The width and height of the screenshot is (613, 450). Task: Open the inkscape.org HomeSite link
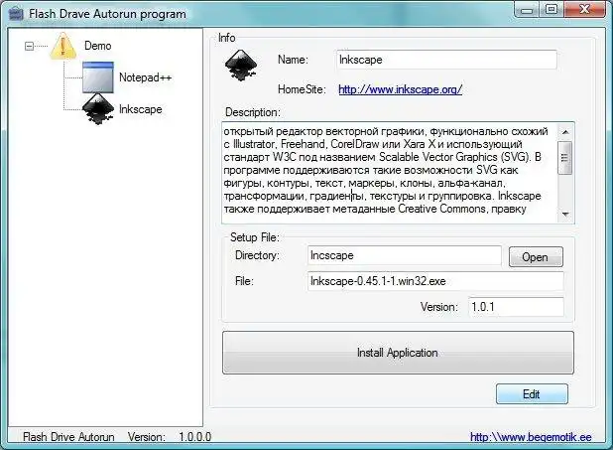pyautogui.click(x=401, y=89)
